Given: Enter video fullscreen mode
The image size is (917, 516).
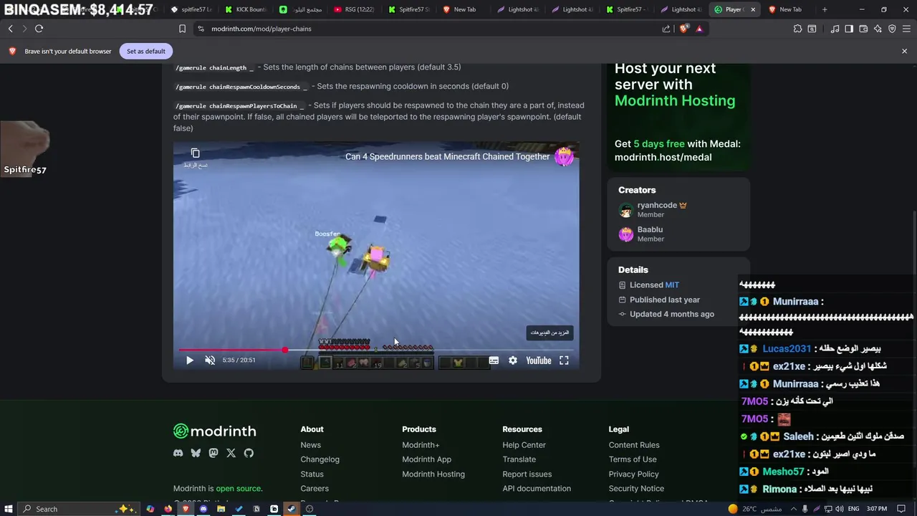Looking at the screenshot, I should (564, 360).
